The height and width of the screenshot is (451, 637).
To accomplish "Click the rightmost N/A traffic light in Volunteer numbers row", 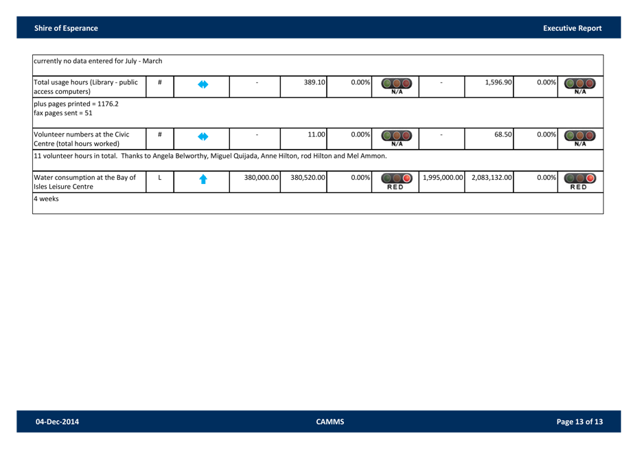I will 579,138.
